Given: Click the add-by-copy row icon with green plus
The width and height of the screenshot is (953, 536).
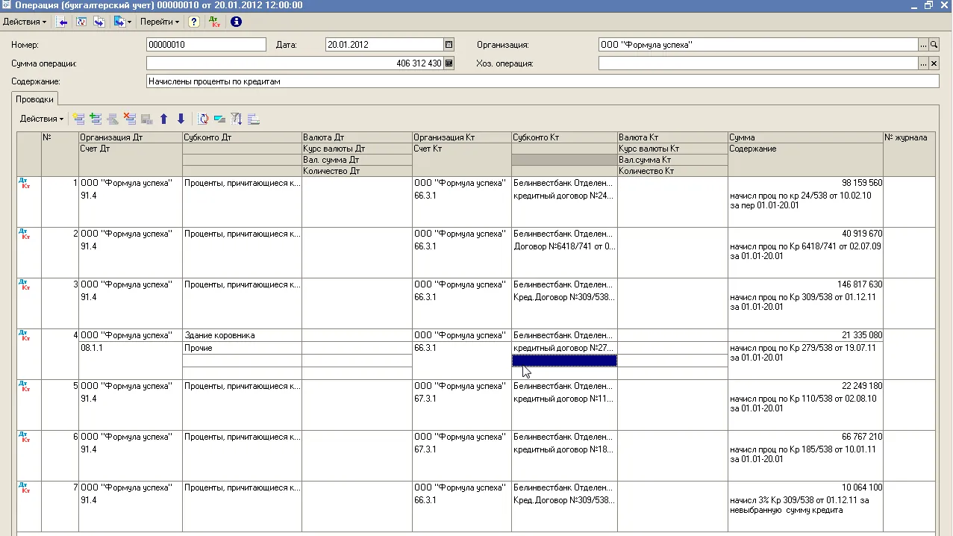Looking at the screenshot, I should [x=96, y=119].
